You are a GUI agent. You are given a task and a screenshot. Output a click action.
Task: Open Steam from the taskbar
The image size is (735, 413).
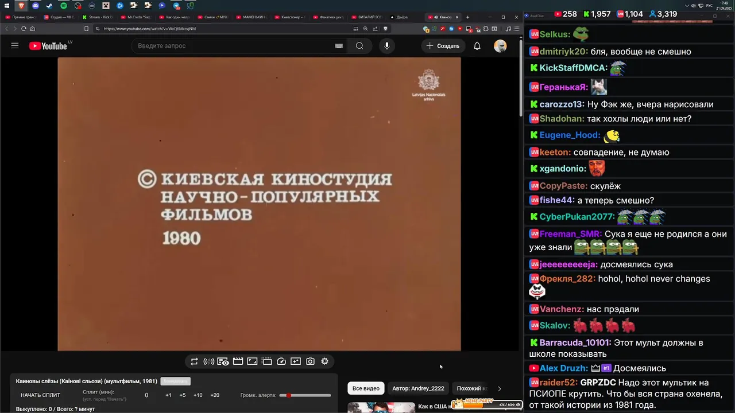pos(49,6)
